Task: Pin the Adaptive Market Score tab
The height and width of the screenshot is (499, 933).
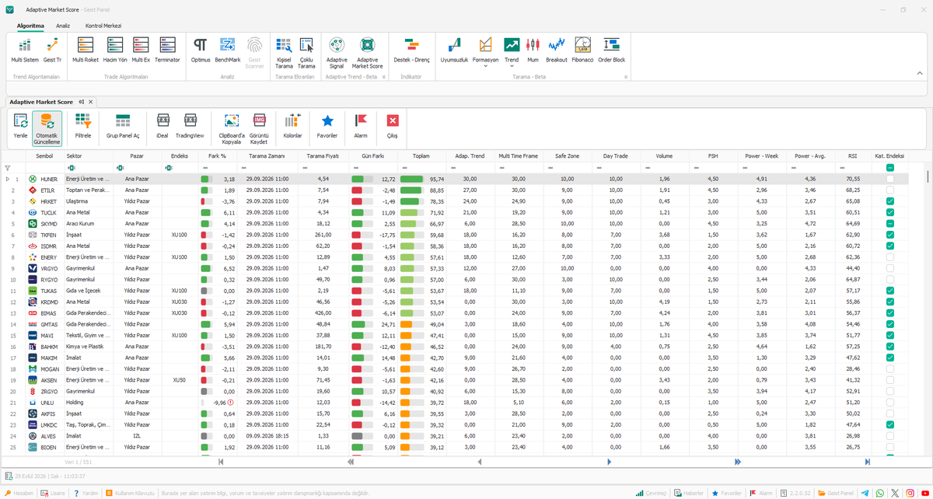Action: [81, 102]
